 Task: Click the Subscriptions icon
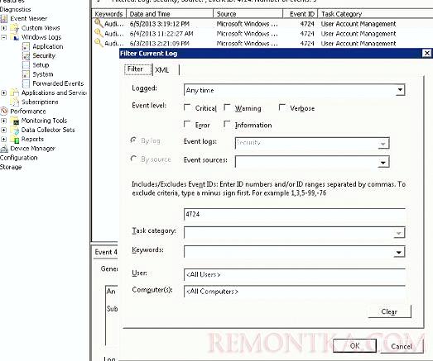pyautogui.click(x=14, y=102)
